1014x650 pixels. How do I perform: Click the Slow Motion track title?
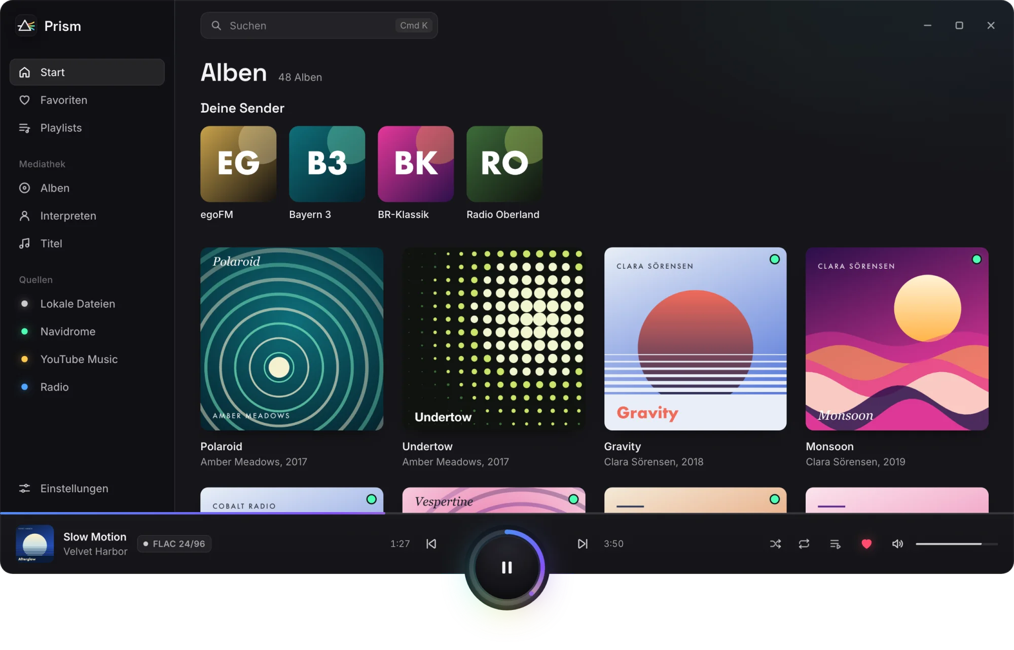[95, 536]
